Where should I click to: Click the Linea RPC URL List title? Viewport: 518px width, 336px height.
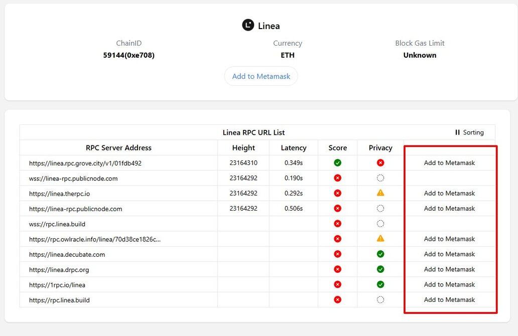point(253,132)
